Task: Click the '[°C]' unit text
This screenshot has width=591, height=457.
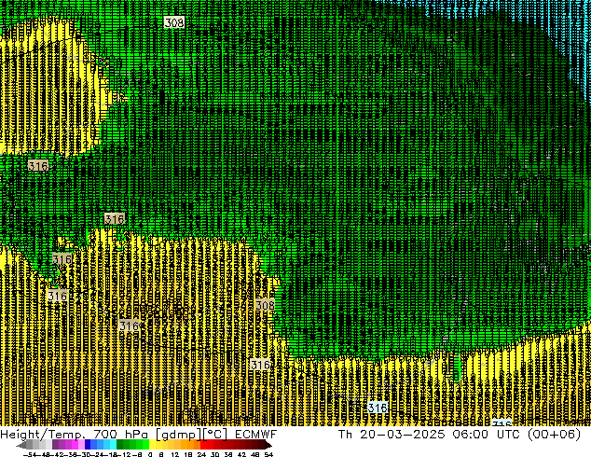Action: pyautogui.click(x=215, y=435)
